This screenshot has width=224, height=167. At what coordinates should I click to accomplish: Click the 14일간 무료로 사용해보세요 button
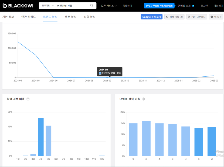point(159,6)
